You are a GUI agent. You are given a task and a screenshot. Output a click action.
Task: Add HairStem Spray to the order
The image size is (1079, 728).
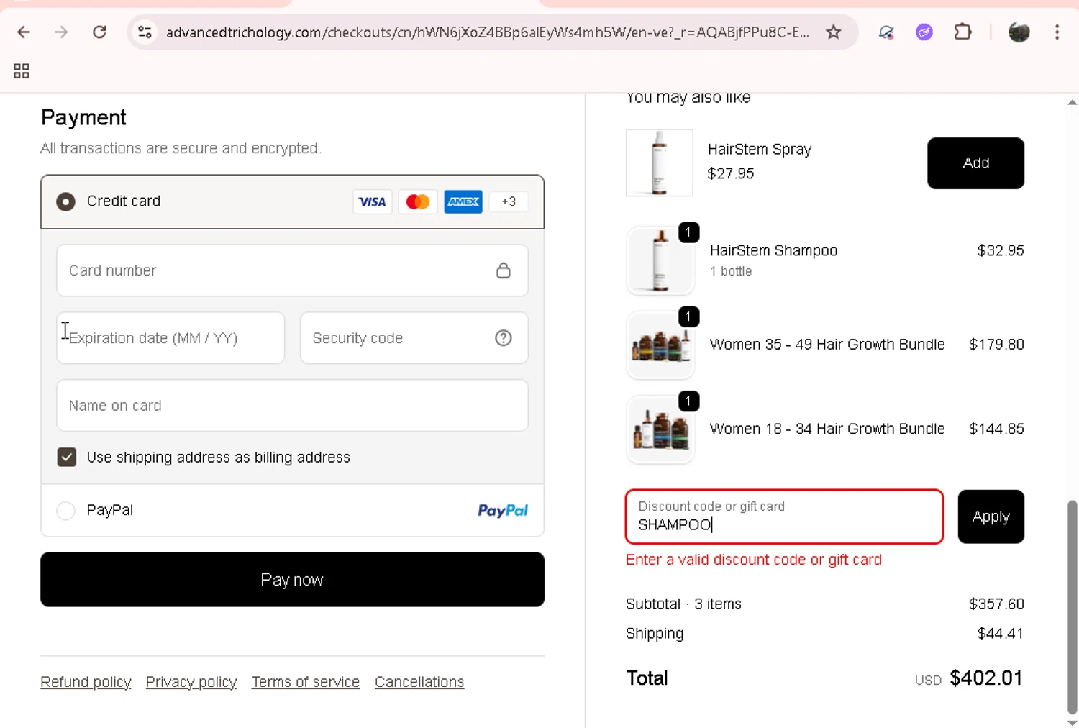975,163
